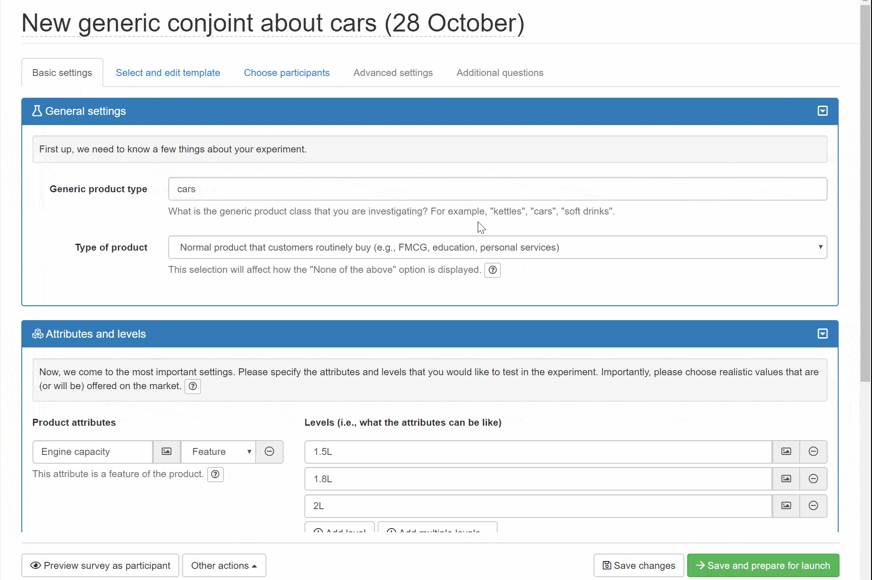Add image to the 2L level
Image resolution: width=872 pixels, height=580 pixels.
[x=786, y=506]
